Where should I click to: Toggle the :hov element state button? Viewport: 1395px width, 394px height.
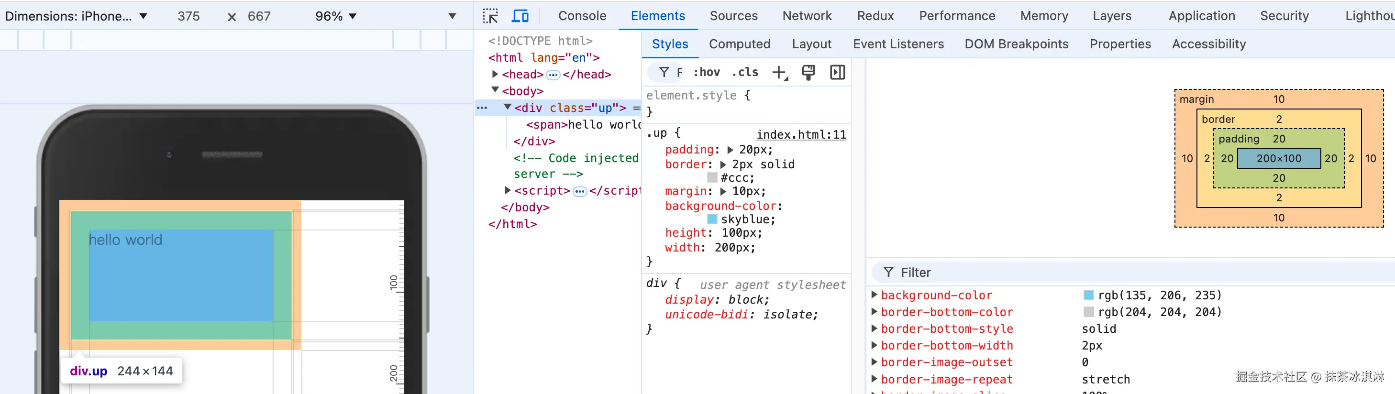(707, 72)
